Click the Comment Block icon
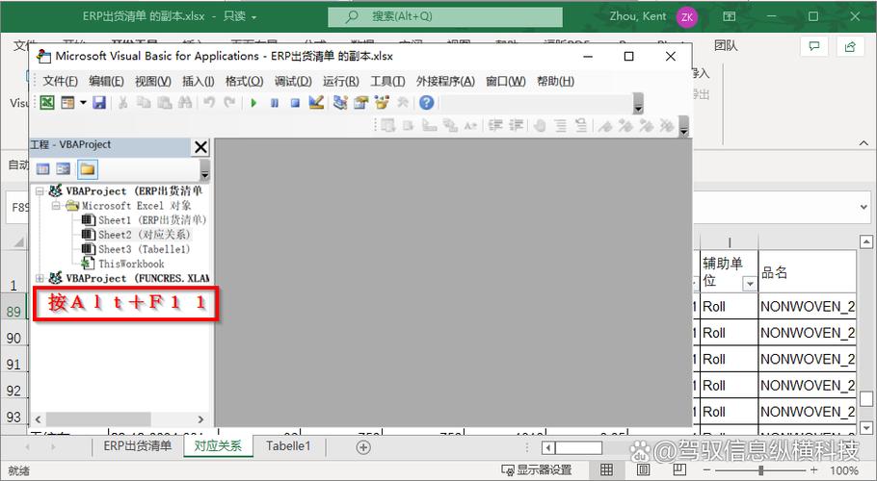This screenshot has width=877, height=481. tap(561, 126)
